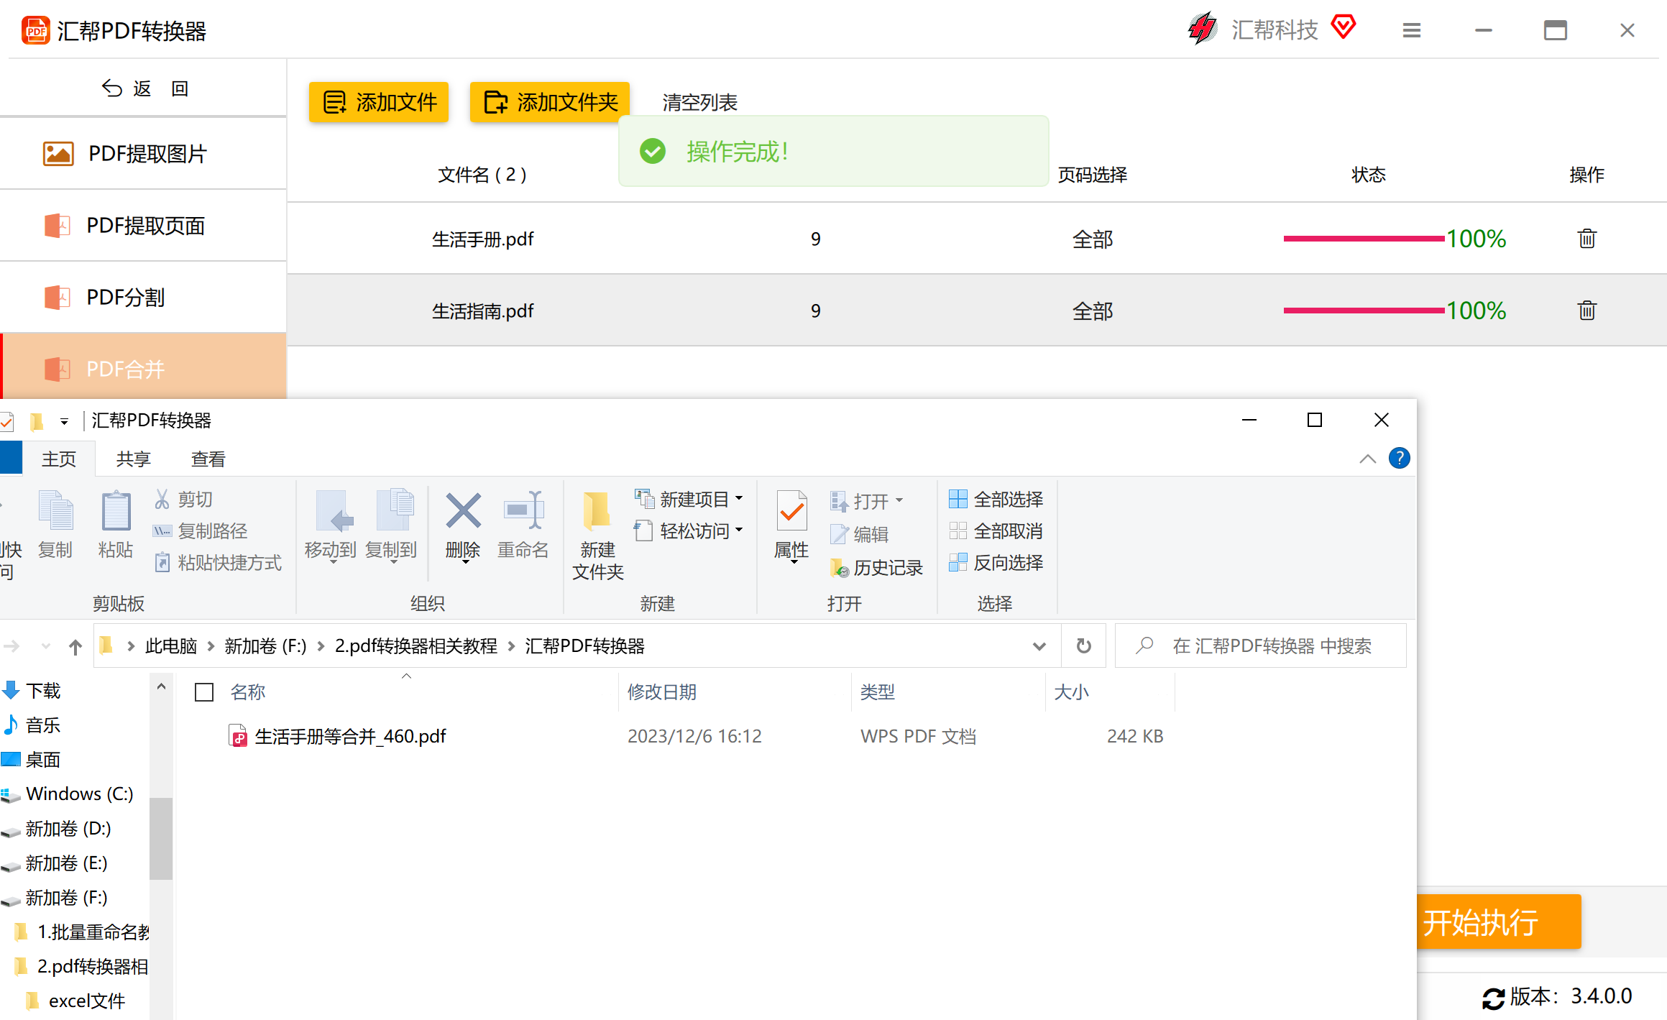
Task: Click the 属性 checkmark icon
Action: coord(791,512)
